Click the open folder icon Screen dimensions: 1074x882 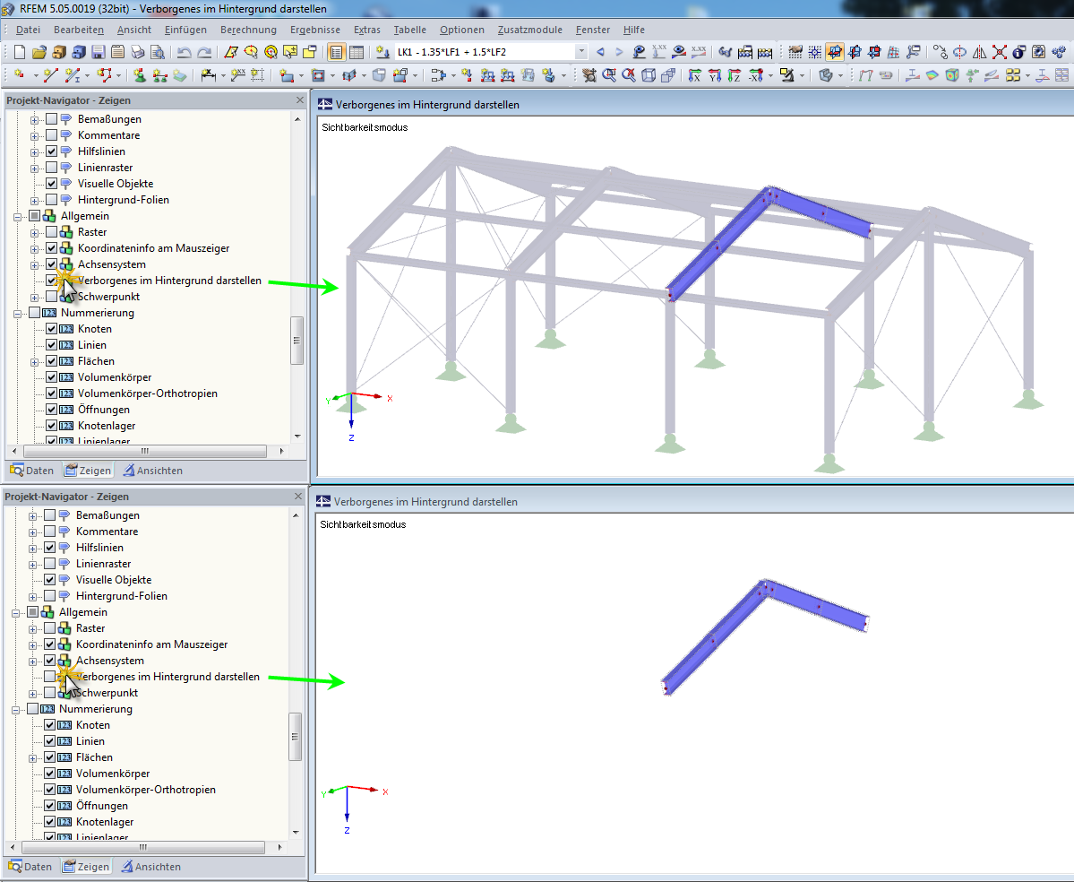click(x=39, y=52)
